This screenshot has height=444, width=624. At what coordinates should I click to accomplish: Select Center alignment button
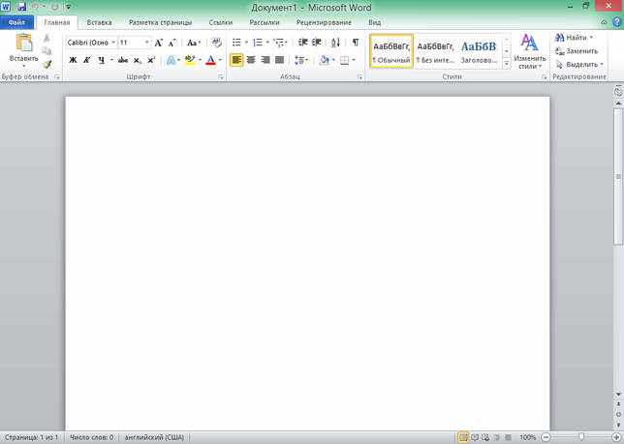251,60
